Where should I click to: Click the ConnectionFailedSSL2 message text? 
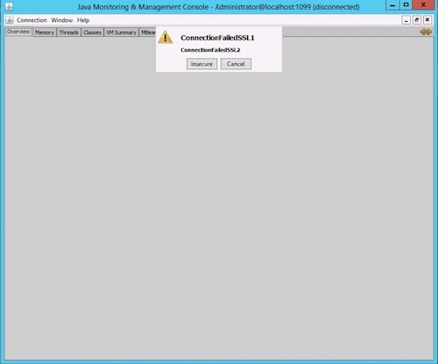pos(210,50)
